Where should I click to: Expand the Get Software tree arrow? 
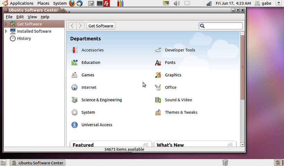click(x=6, y=24)
